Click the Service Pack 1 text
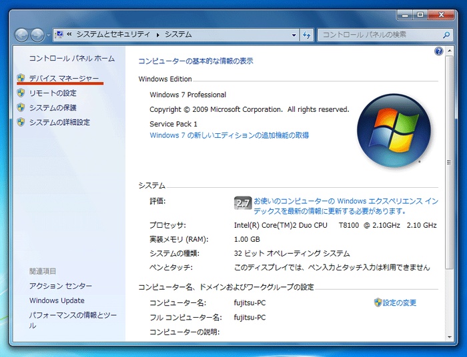Screen dimensions: 467x357 pyautogui.click(x=173, y=124)
